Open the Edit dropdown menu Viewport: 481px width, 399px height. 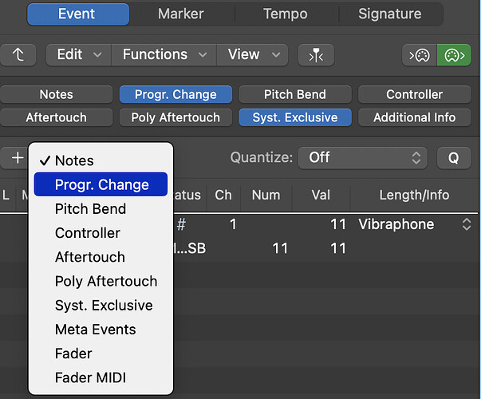click(x=79, y=55)
